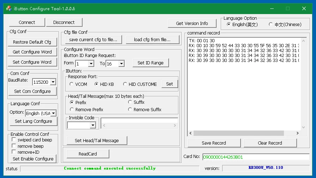
Task: Select VCOM response port
Action: [x=71, y=84]
